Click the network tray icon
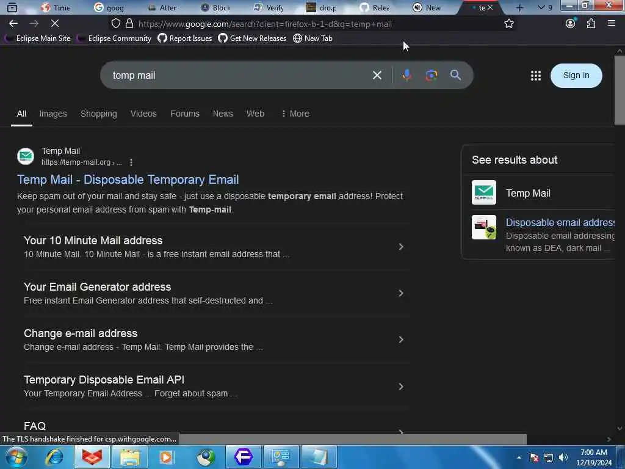625x469 pixels. (549, 457)
